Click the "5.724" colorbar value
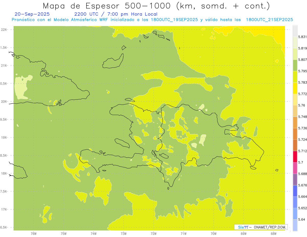Image resolution: width=307 pixels, height=237 pixels. click(x=302, y=140)
